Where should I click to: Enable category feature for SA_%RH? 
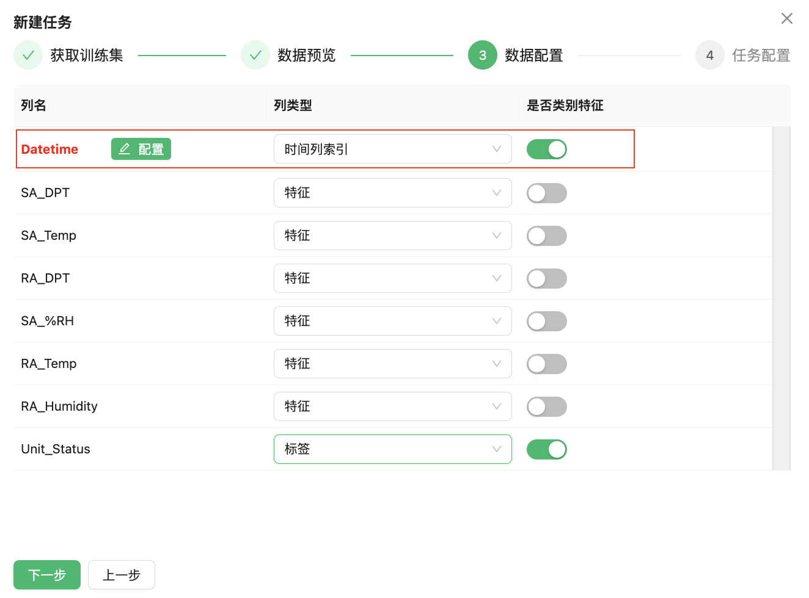click(x=547, y=321)
